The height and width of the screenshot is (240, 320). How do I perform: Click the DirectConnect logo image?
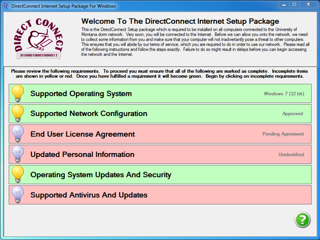click(39, 39)
